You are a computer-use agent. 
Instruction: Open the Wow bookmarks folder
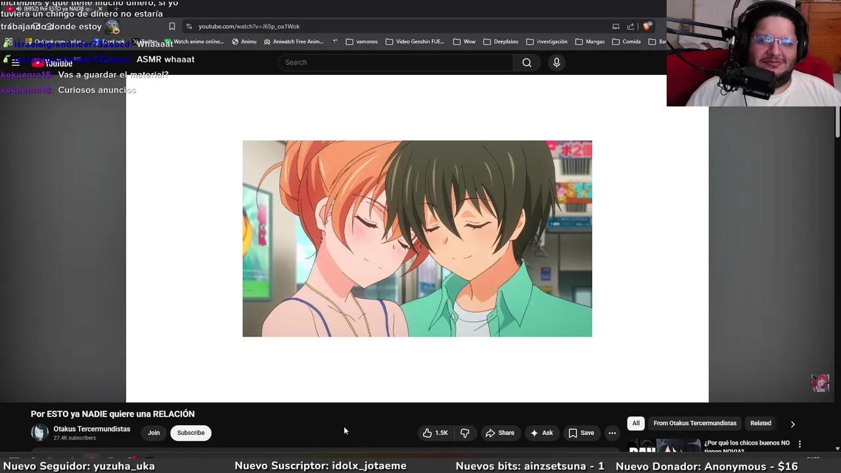pos(465,41)
